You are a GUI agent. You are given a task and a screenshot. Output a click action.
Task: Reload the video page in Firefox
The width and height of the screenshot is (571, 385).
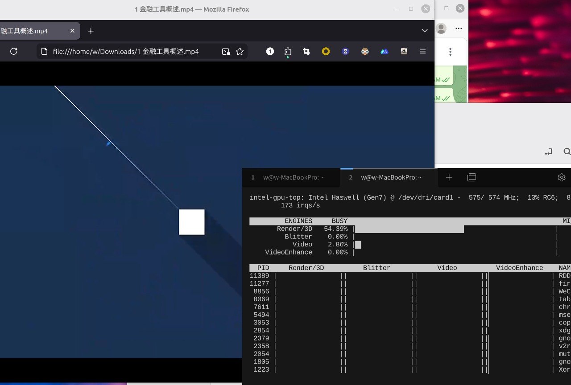click(14, 51)
